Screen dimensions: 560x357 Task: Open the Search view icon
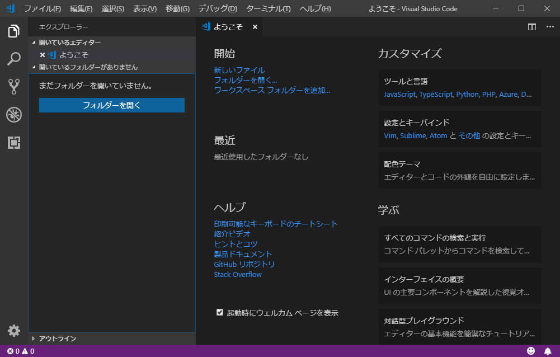click(x=14, y=59)
